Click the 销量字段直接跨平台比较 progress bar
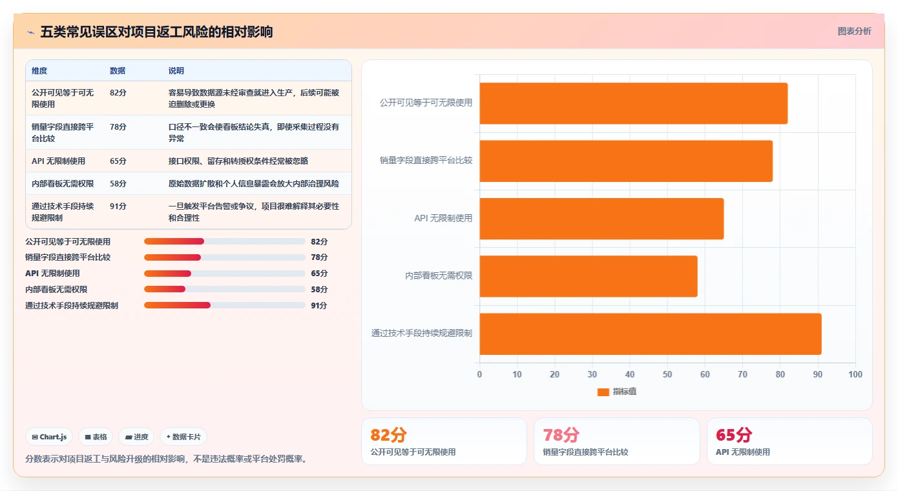 [x=224, y=257]
